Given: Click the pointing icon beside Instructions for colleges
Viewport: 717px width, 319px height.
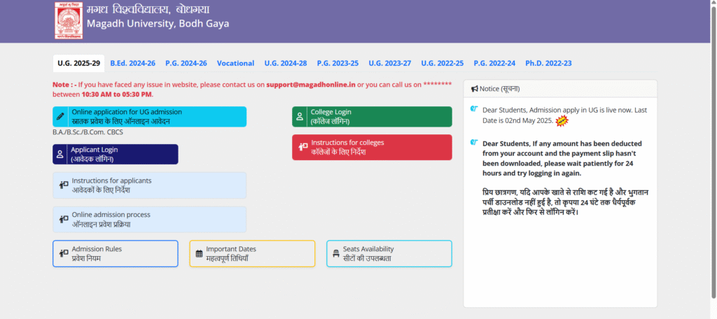Looking at the screenshot, I should click(x=302, y=147).
